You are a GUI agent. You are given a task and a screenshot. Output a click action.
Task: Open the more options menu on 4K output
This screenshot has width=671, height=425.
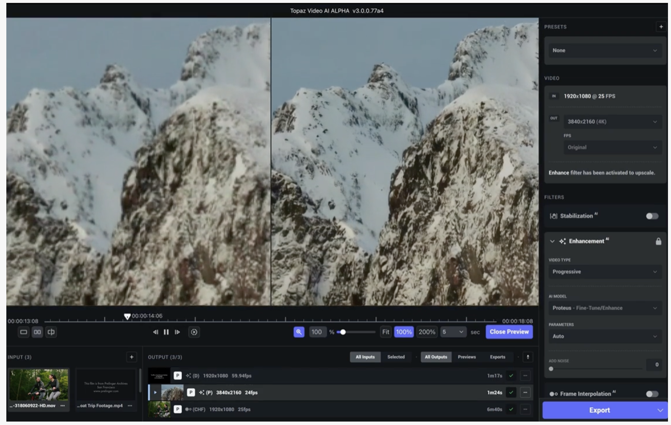pyautogui.click(x=524, y=392)
